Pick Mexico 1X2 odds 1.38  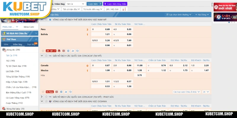pos(140,70)
